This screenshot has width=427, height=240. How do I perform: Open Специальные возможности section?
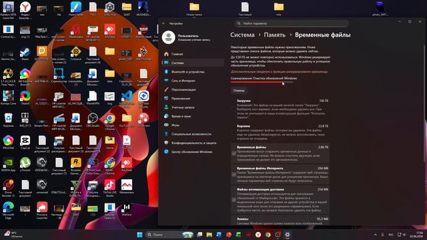point(193,134)
